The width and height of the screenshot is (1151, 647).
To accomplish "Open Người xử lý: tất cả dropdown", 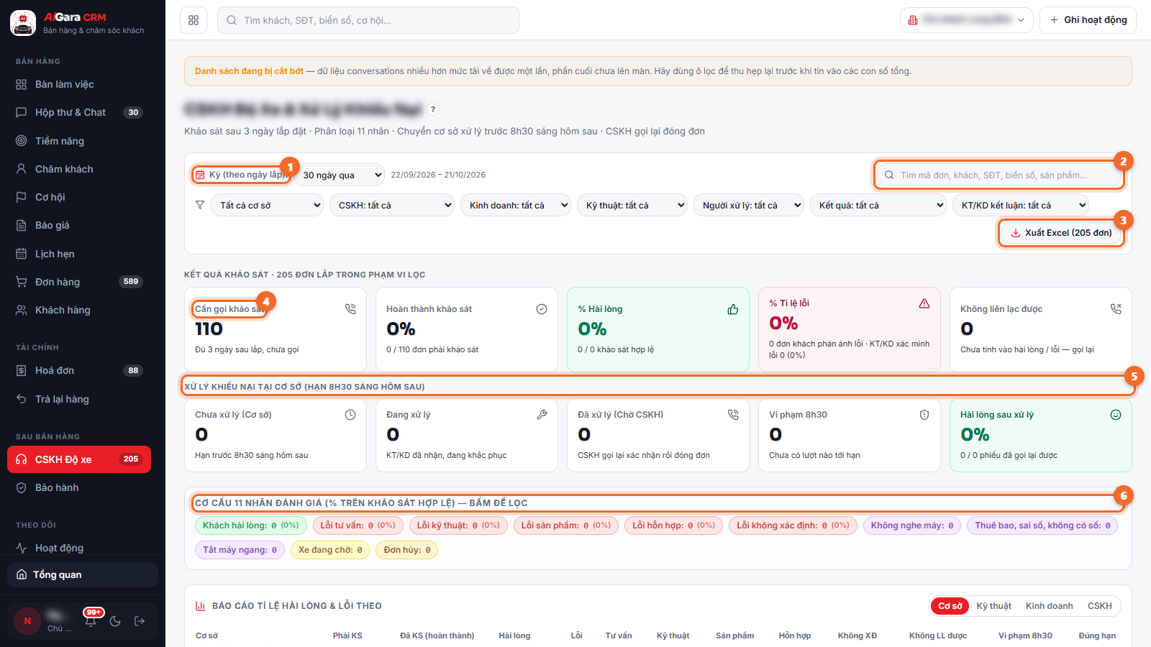I will tap(749, 205).
